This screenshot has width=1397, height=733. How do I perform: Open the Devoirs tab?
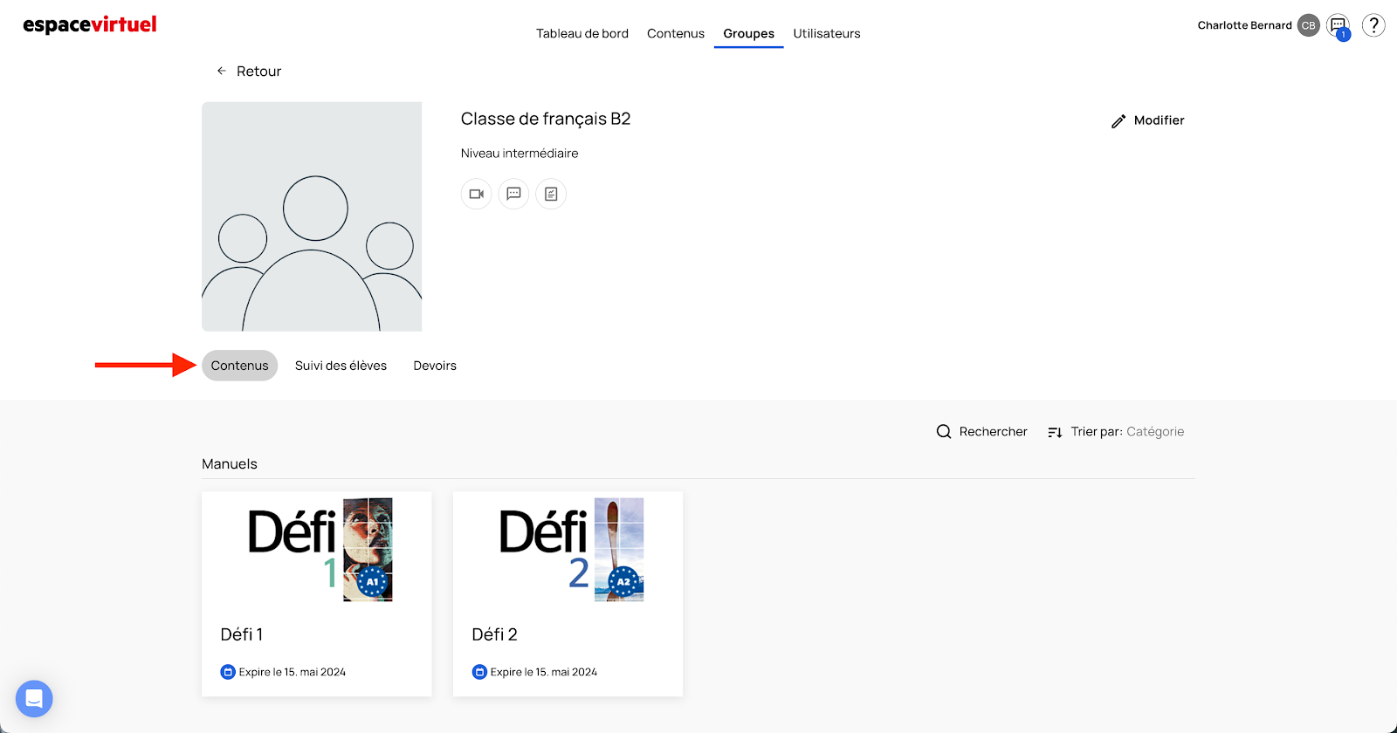tap(435, 366)
